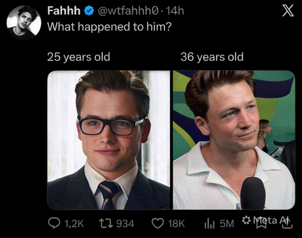Click the @wtfahhh0 handle

128,11
